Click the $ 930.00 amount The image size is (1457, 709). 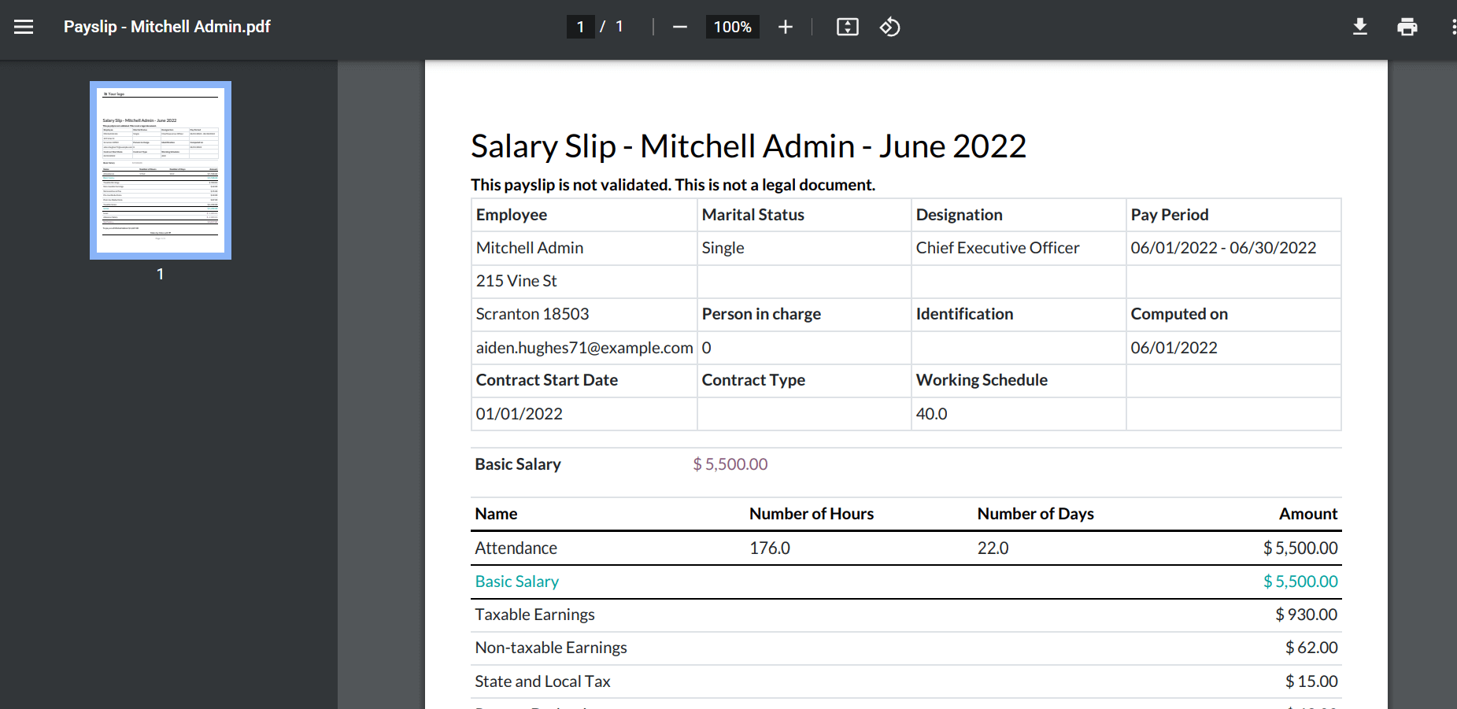1306,615
